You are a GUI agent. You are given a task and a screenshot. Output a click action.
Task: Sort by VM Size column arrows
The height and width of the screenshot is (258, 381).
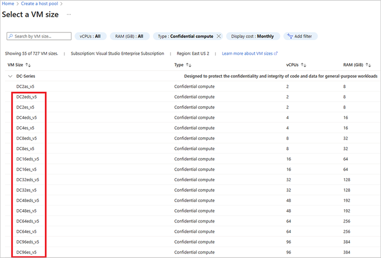tap(28, 65)
